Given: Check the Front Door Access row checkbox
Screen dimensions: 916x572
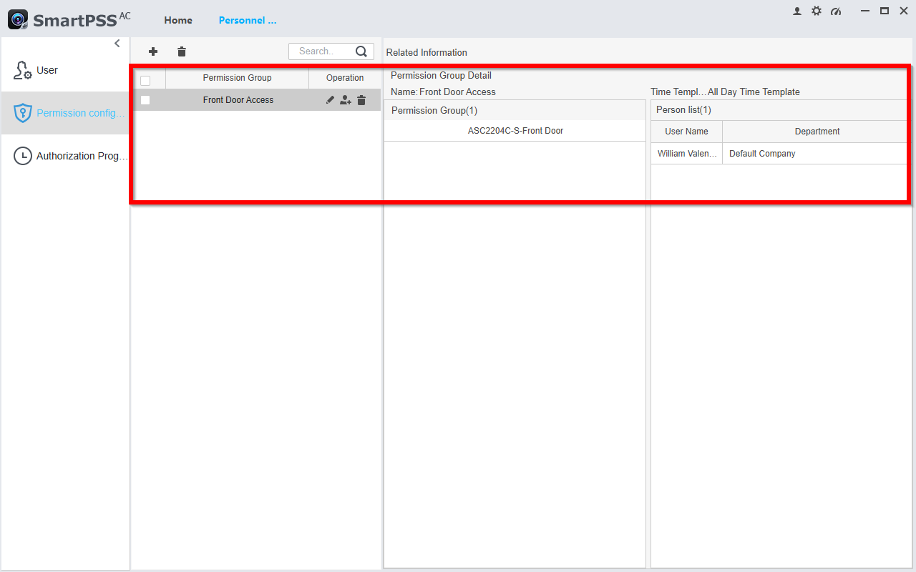Looking at the screenshot, I should click(145, 100).
